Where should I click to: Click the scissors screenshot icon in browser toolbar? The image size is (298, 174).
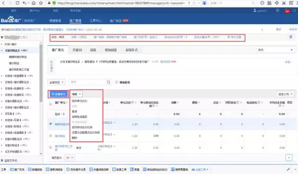284,3
